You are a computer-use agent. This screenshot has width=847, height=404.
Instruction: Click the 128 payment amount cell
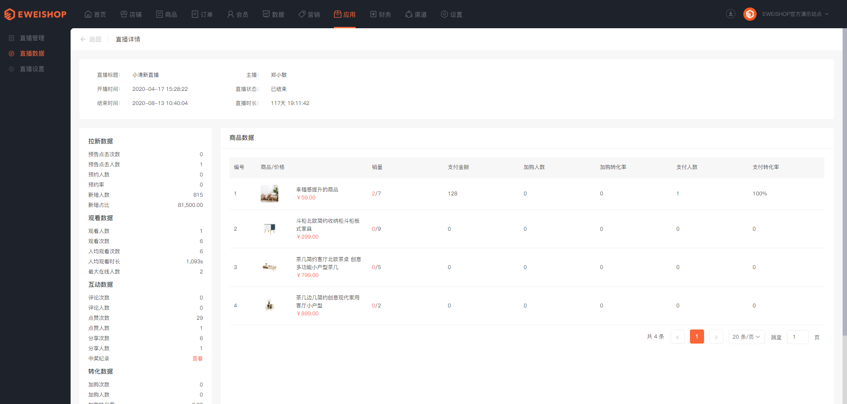pos(453,194)
